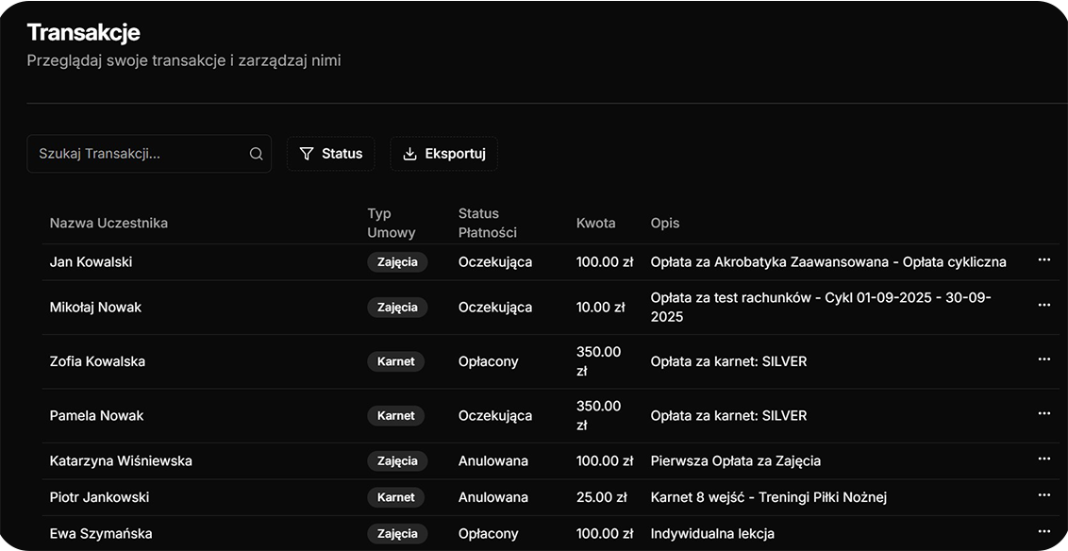Open more options for Mikołaj Nowak
The width and height of the screenshot is (1068, 551).
coord(1043,306)
